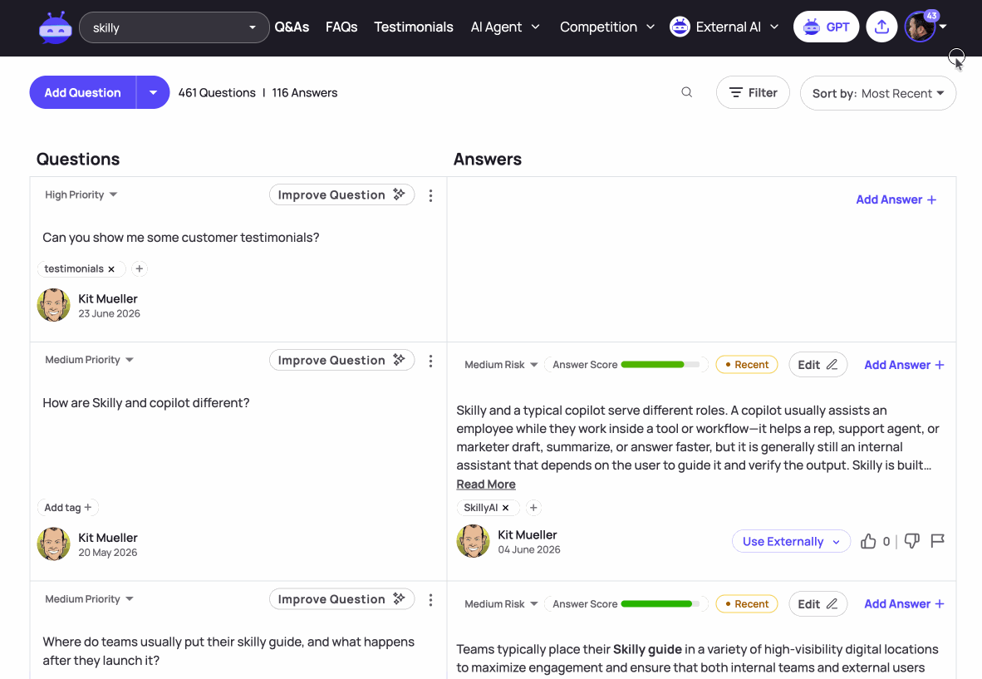Edit the skilly guide answer

[x=818, y=604]
